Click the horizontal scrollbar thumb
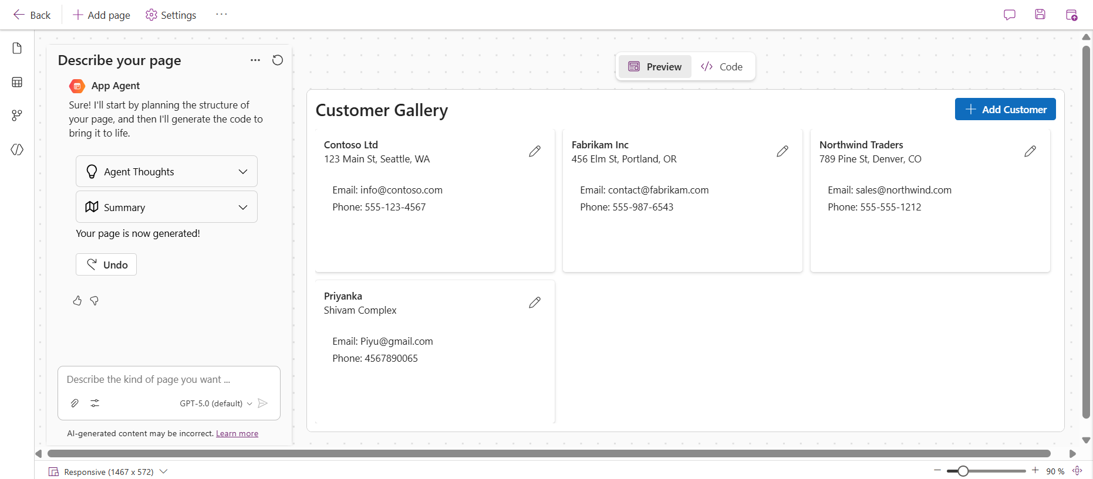The height and width of the screenshot is (479, 1093). point(549,454)
